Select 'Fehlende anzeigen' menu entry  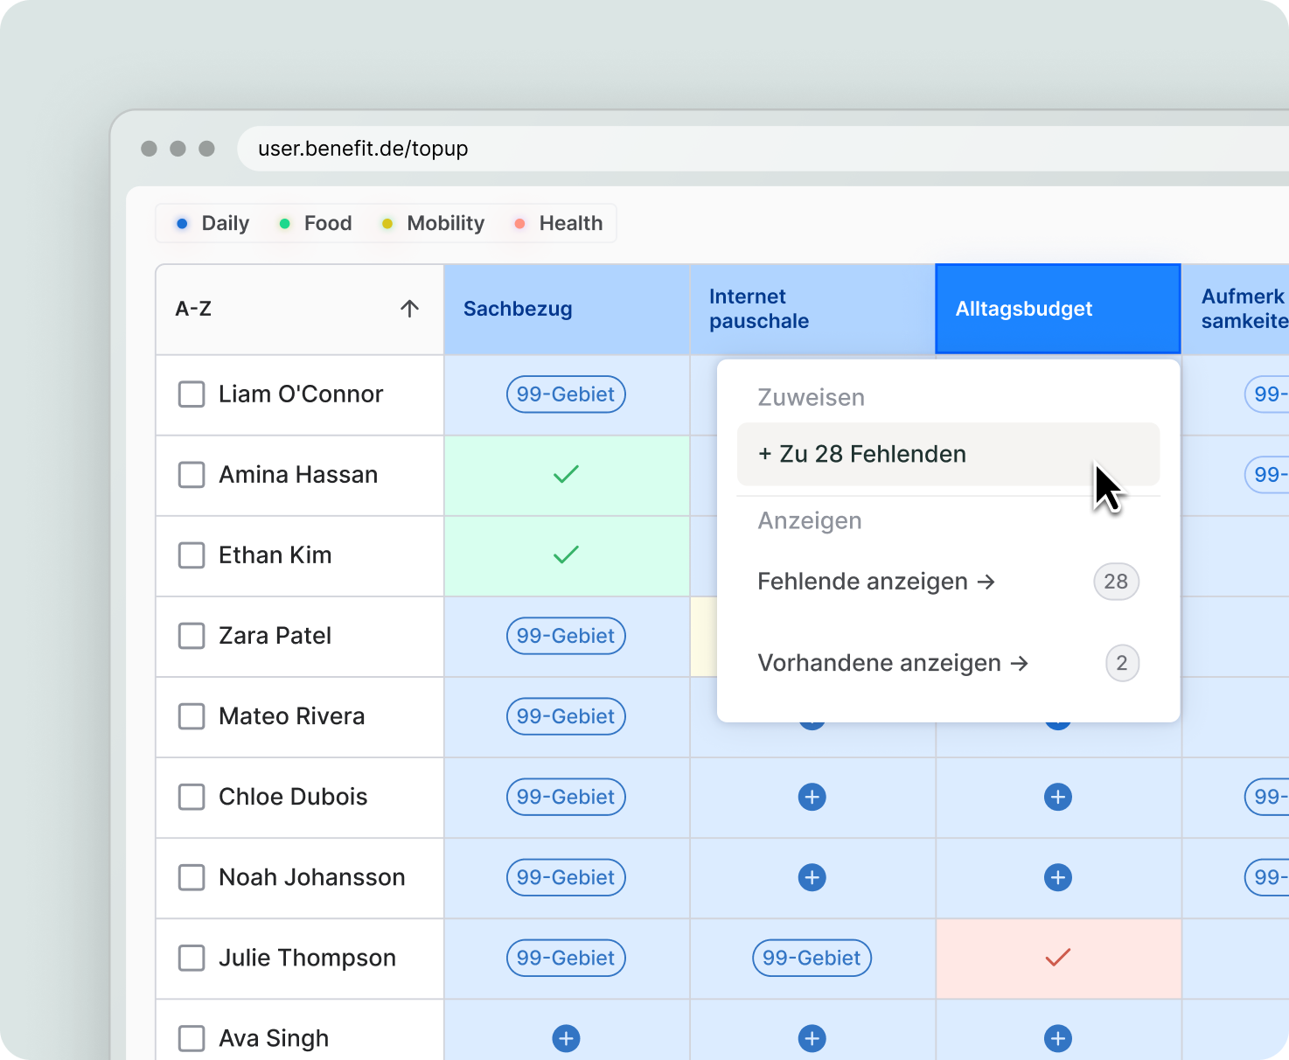click(948, 582)
